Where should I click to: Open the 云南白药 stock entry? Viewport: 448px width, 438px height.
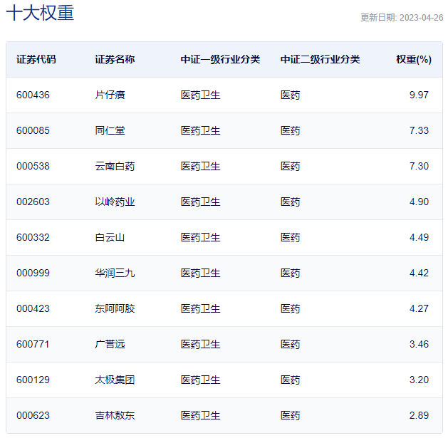tap(115, 166)
